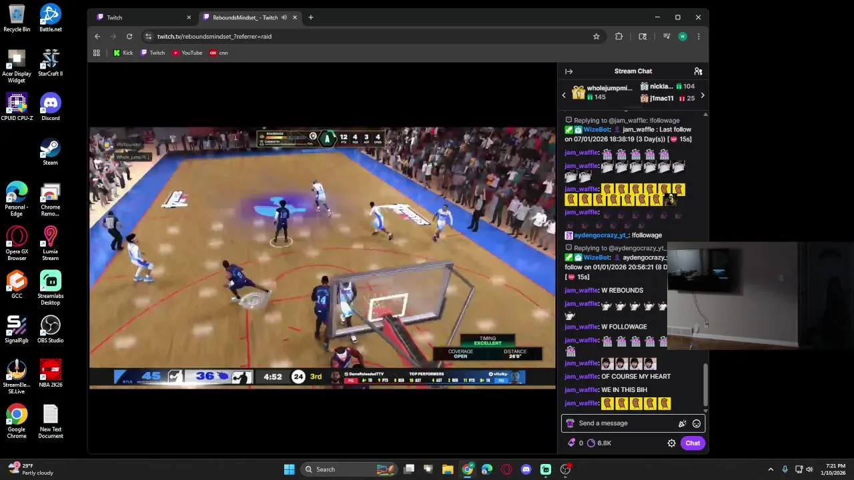Reload the Twitch page
The image size is (854, 480).
129,37
